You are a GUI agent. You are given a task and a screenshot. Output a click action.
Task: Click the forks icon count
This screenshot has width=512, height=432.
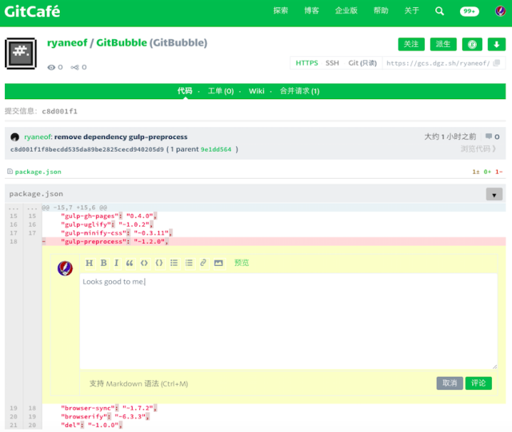[78, 67]
